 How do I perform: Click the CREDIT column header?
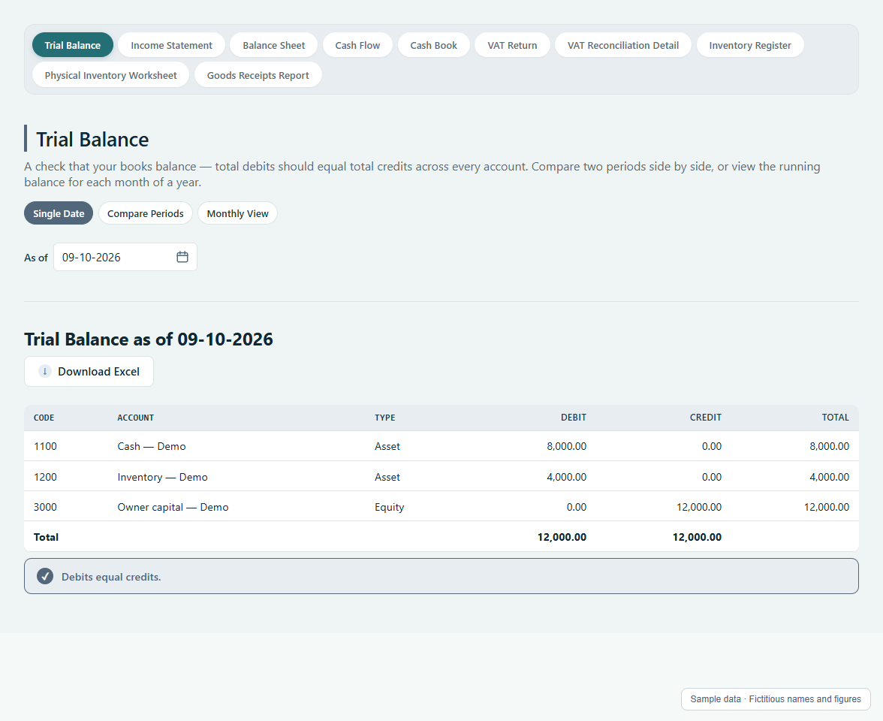pyautogui.click(x=706, y=418)
